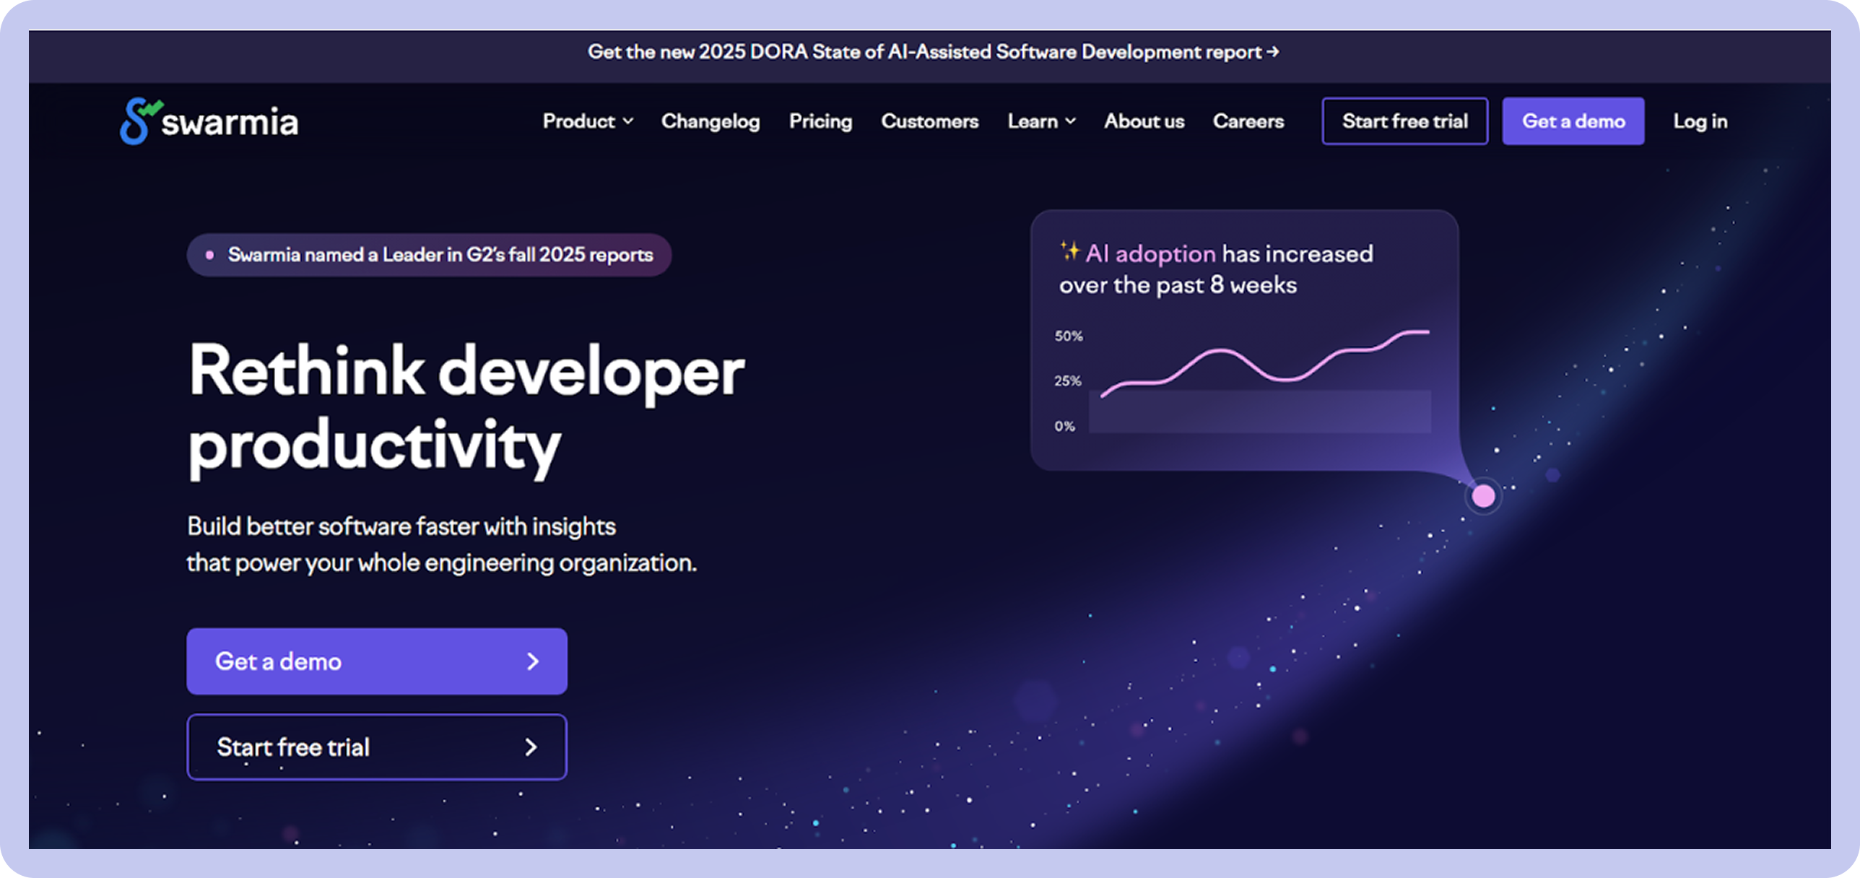Open the Changelog page
The width and height of the screenshot is (1860, 878).
710,121
